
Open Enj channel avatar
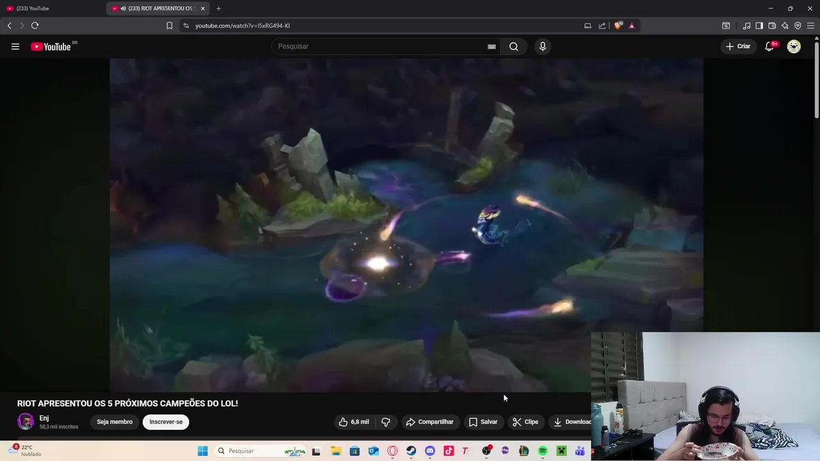pos(26,421)
